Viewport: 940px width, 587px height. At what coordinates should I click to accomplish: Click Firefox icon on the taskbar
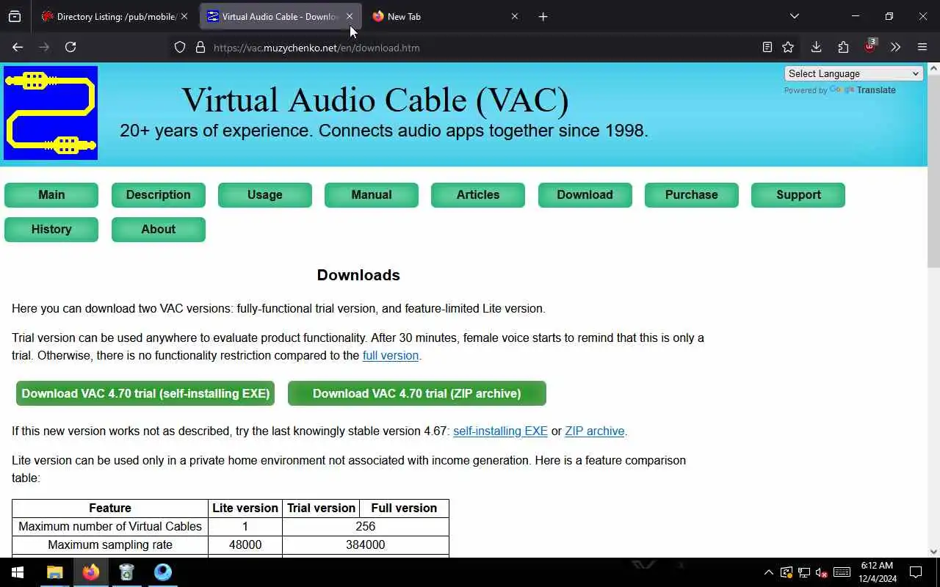(x=91, y=572)
